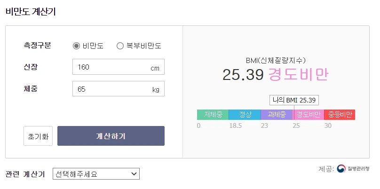Screen dimensions: 380x189
Task: Click the 비만도 계산기 page heading
Action: 31,12
